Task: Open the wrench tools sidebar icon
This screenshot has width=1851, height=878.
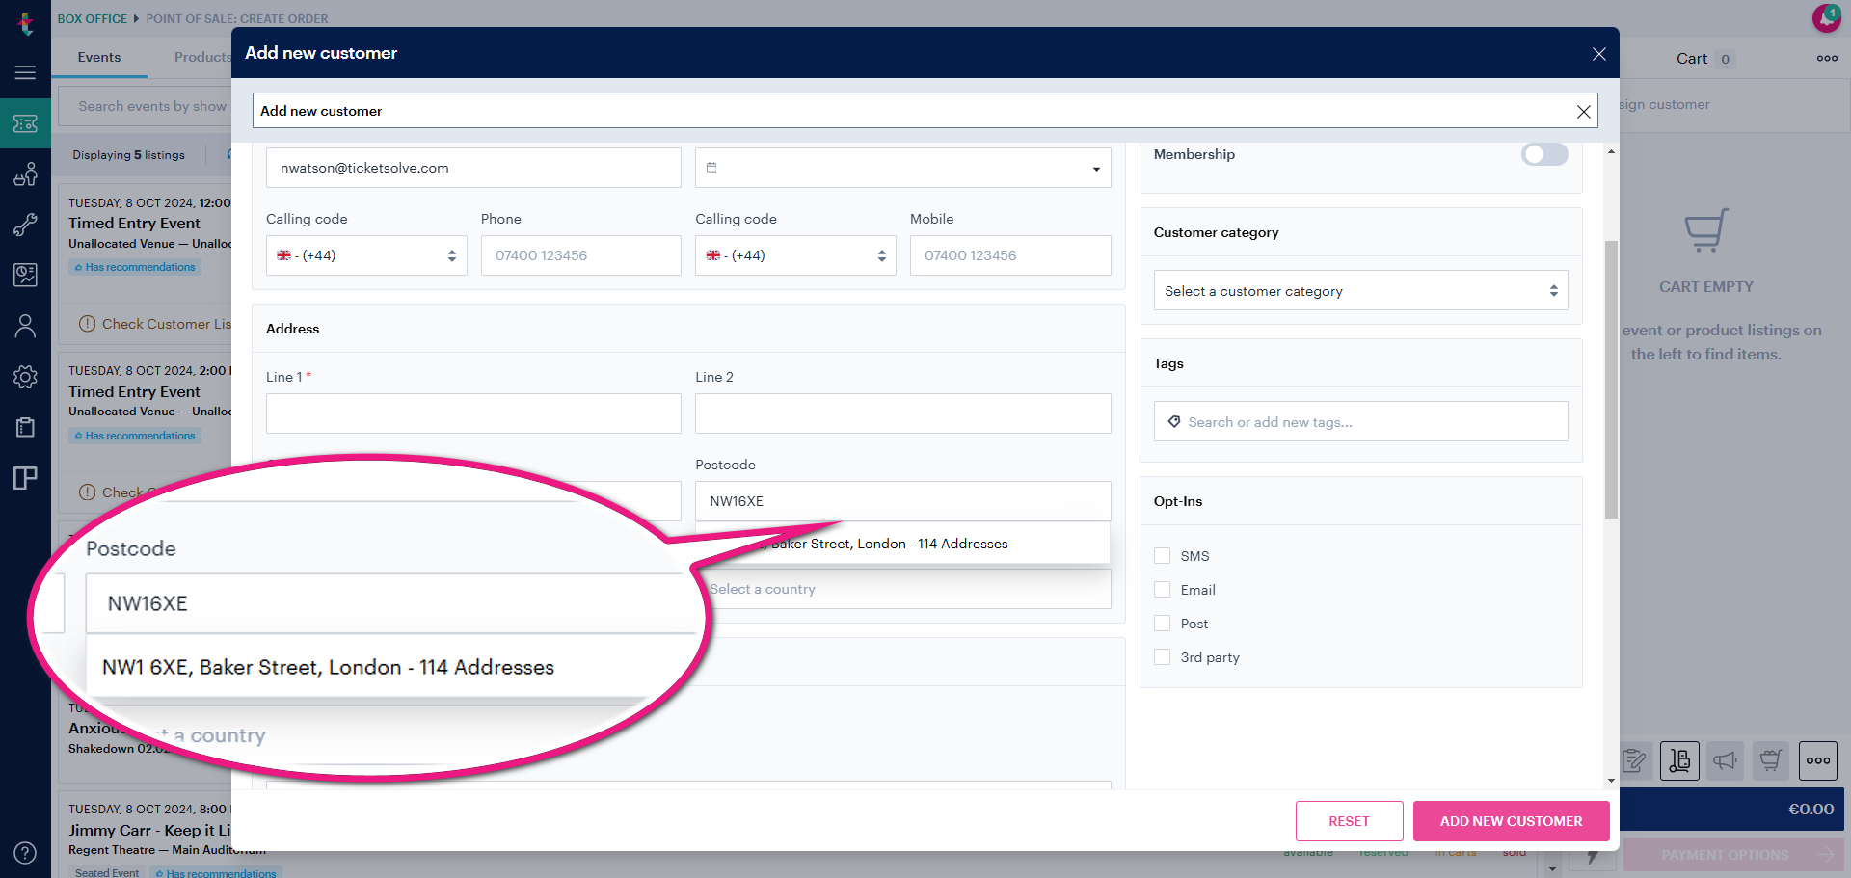Action: tap(25, 225)
